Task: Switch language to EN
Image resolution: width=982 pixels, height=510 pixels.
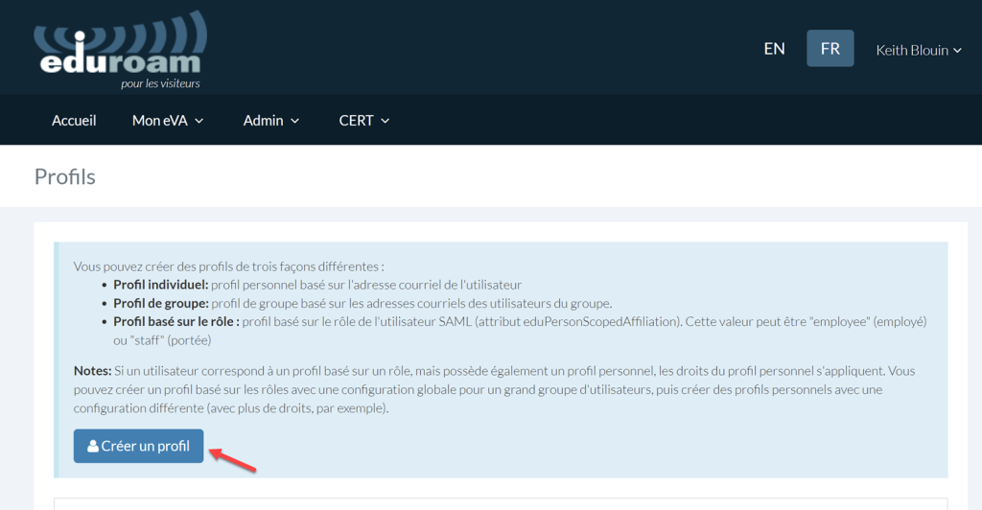Action: [x=774, y=49]
